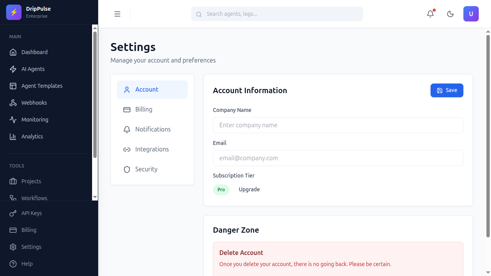Select the Account settings tab
Screen dimensions: 491x276
click(152, 90)
